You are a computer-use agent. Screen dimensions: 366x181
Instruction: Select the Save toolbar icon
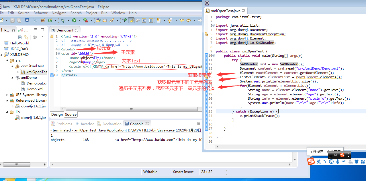tap(12, 21)
